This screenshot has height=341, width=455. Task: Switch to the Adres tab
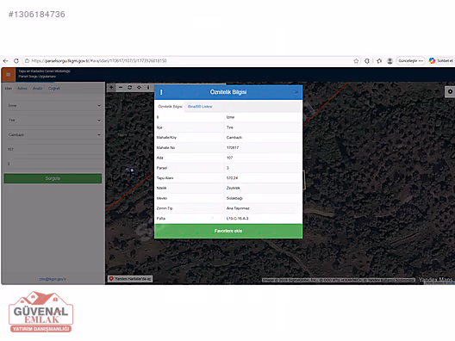[x=22, y=89]
